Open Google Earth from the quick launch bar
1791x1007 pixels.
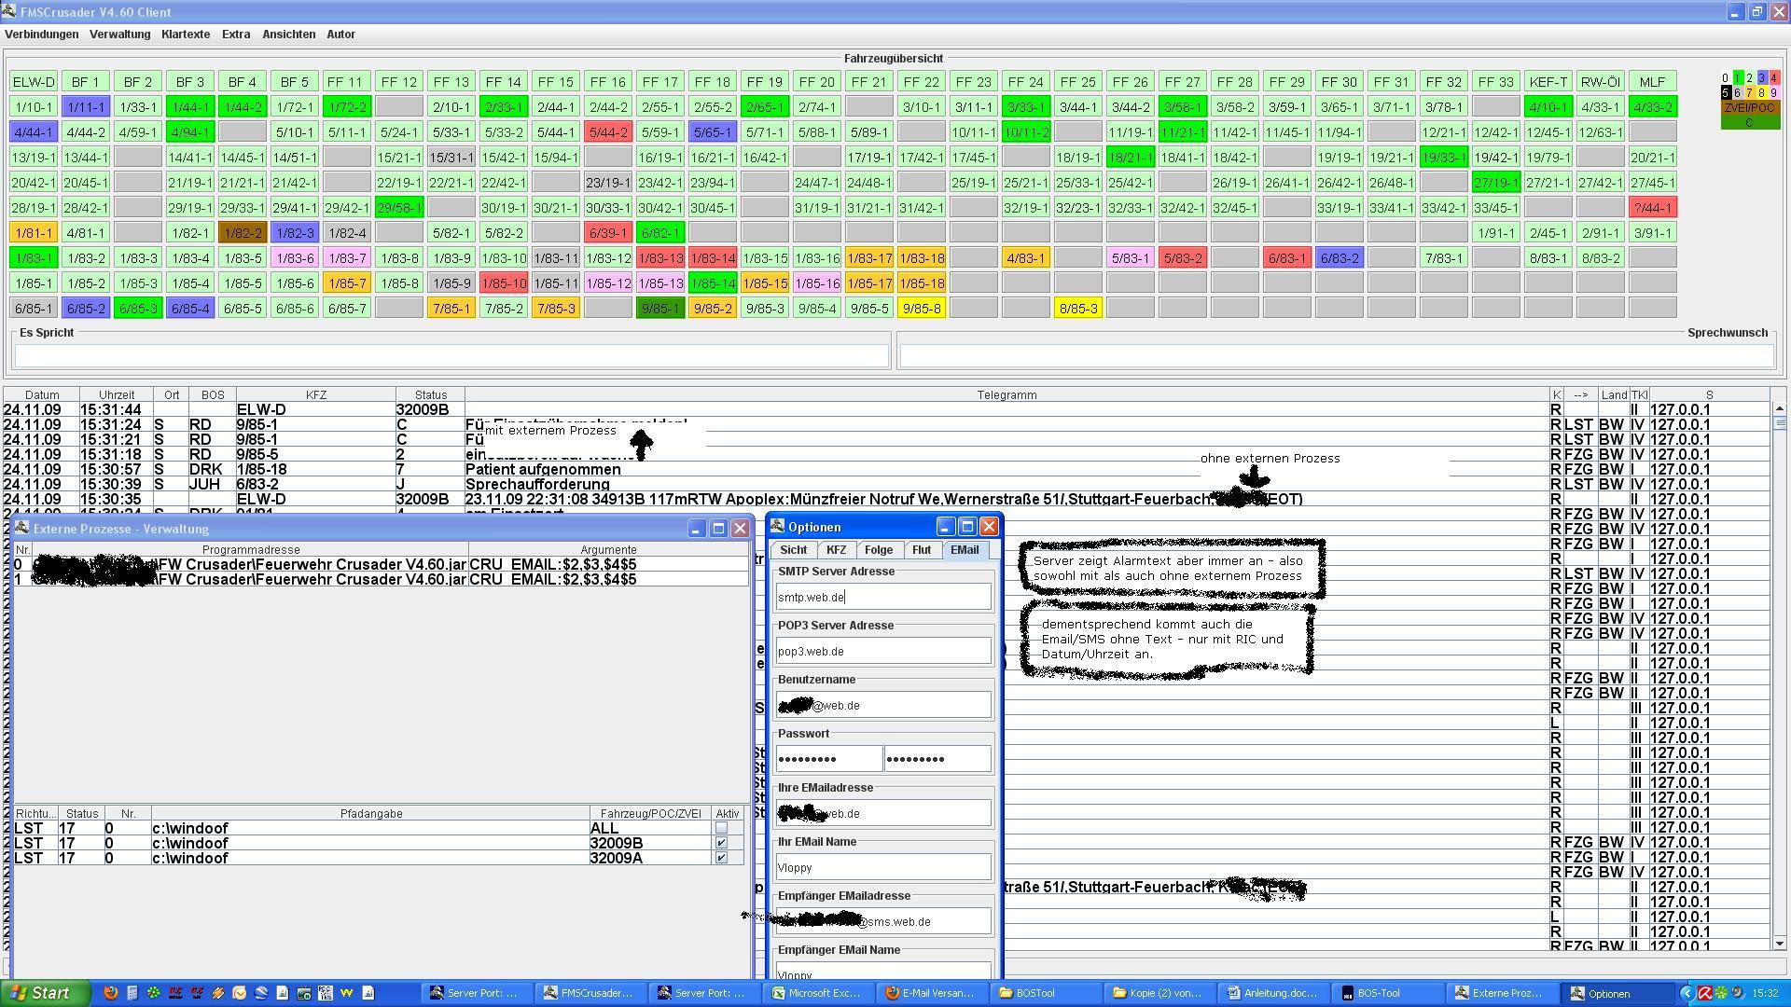(x=261, y=993)
